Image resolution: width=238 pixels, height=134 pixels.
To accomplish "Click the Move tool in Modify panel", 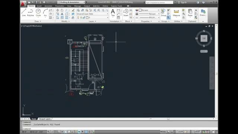I will (58, 10).
